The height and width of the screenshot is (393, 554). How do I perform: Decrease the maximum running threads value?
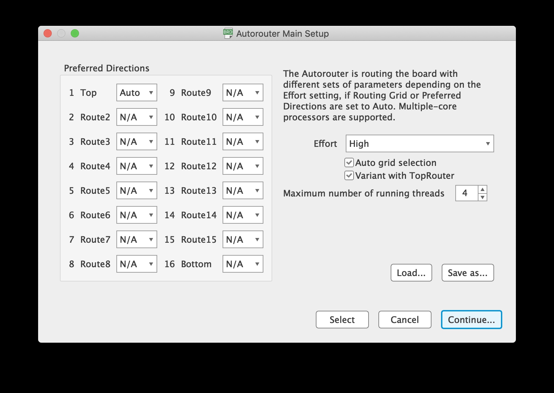pos(483,197)
